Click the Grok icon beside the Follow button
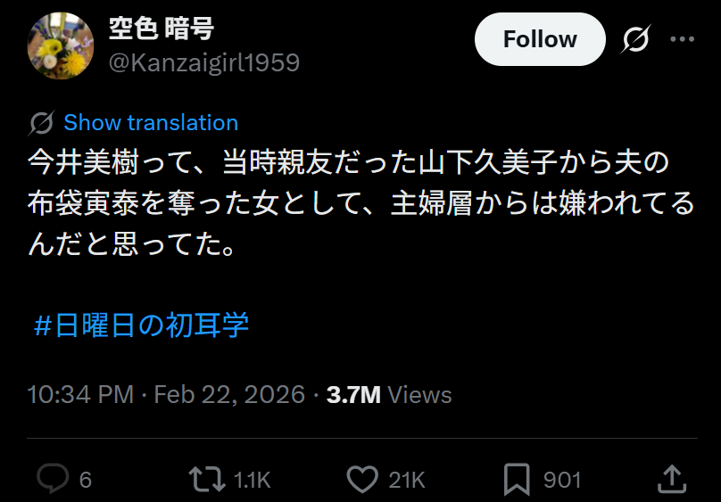 click(x=635, y=39)
